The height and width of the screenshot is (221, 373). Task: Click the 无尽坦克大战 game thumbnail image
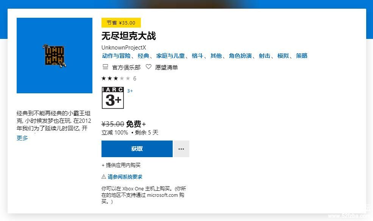[55, 56]
